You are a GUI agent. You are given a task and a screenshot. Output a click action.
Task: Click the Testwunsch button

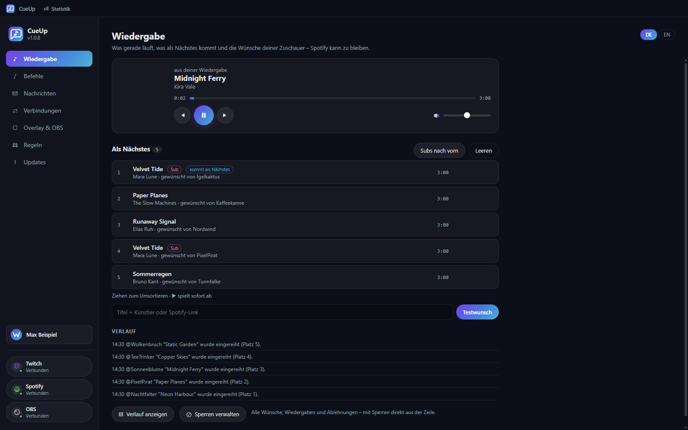click(x=477, y=312)
